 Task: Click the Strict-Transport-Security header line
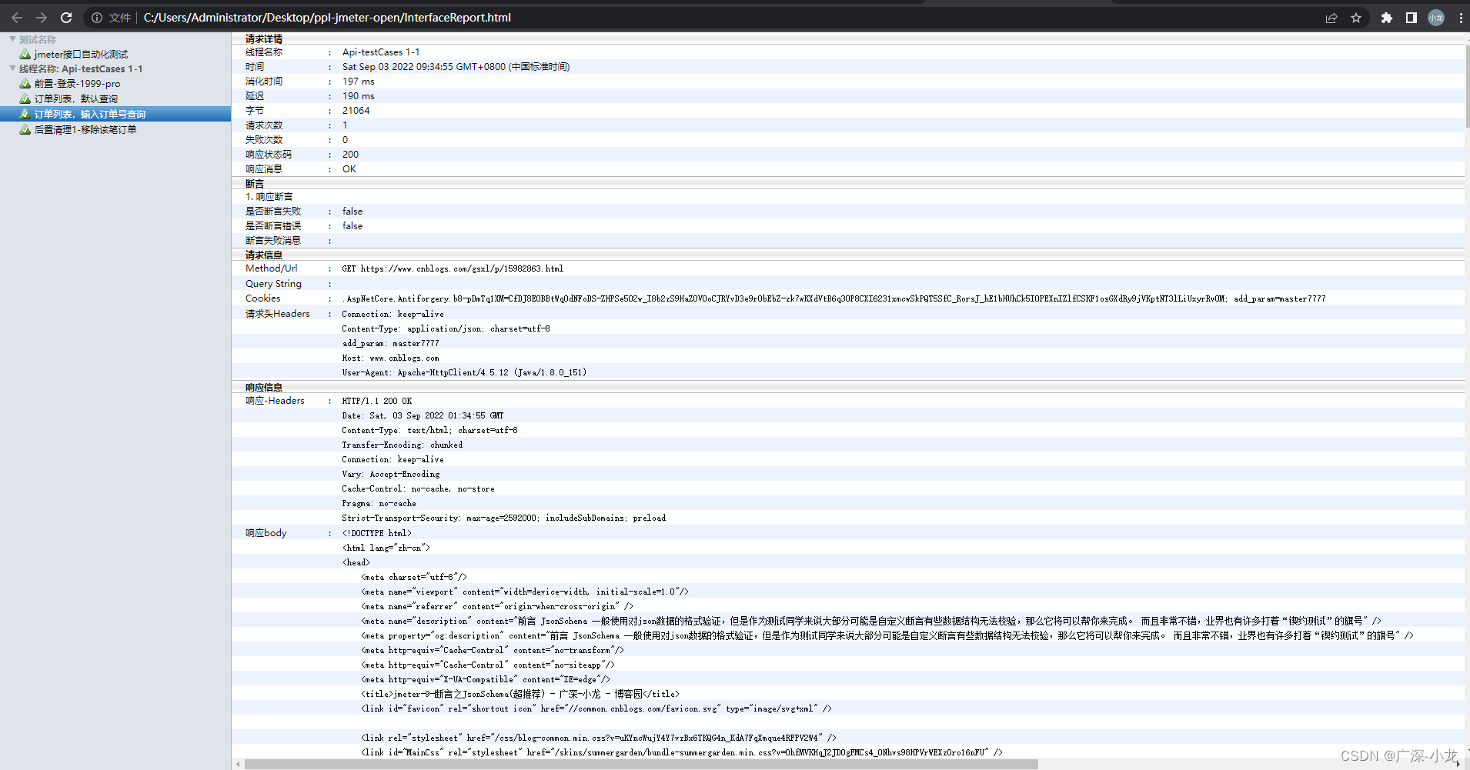point(504,518)
